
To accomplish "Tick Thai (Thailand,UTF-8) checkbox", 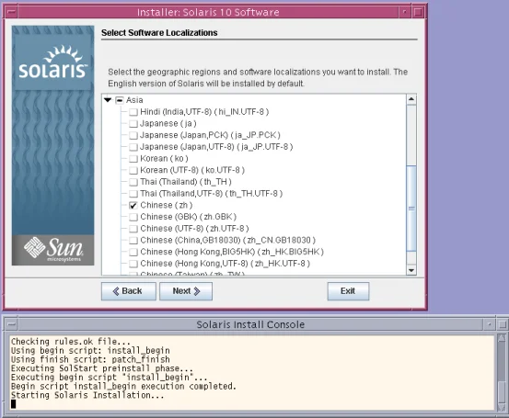I will pos(133,194).
